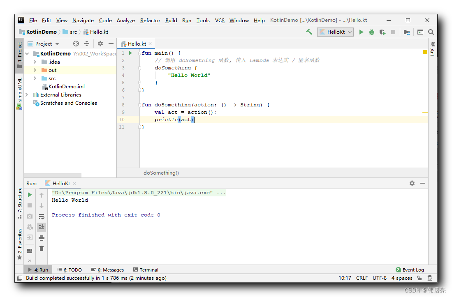Open the HelloKt run configuration dropdown
The height and width of the screenshot is (297, 452).
pyautogui.click(x=336, y=32)
